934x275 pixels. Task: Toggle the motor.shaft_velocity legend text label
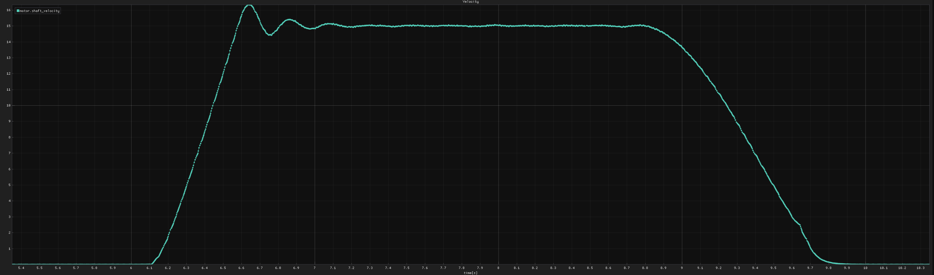coord(40,11)
